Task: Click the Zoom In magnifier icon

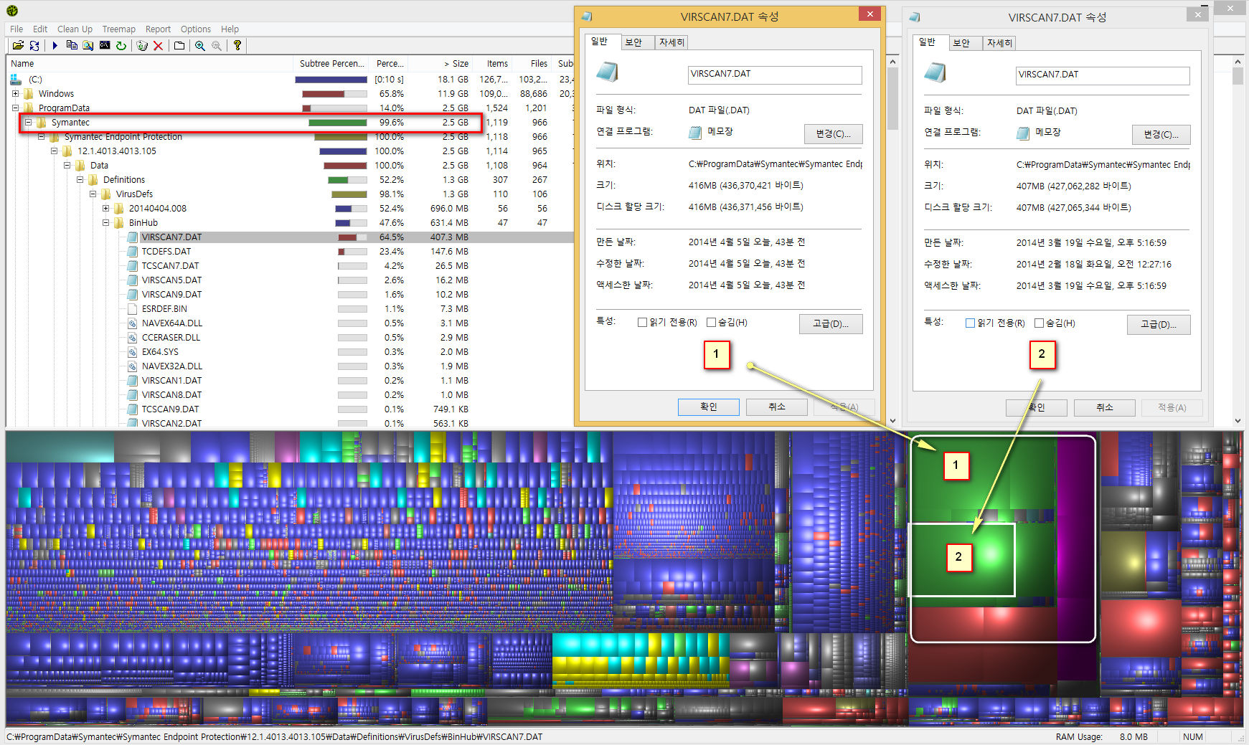Action: pyautogui.click(x=200, y=45)
